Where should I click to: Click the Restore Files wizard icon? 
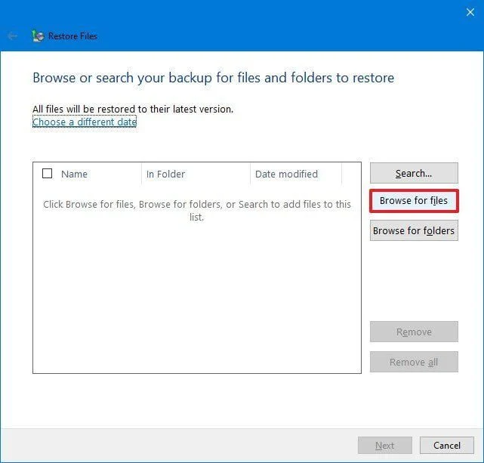point(38,35)
